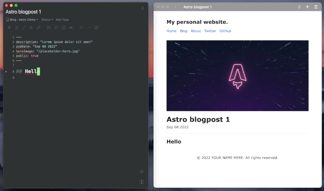Click the ## Hello heading line in editor
Screen dimensions: 324x191
pyautogui.click(x=28, y=71)
